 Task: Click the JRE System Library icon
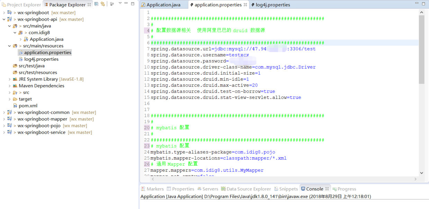[15, 79]
